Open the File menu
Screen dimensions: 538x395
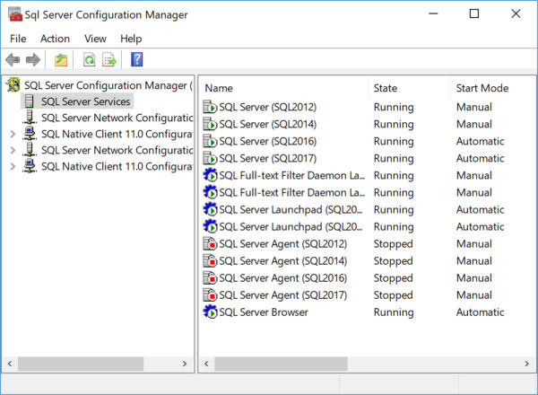18,39
